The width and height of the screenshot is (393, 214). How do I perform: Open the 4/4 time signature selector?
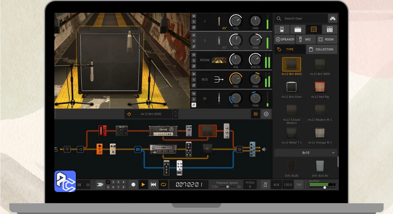(276, 185)
